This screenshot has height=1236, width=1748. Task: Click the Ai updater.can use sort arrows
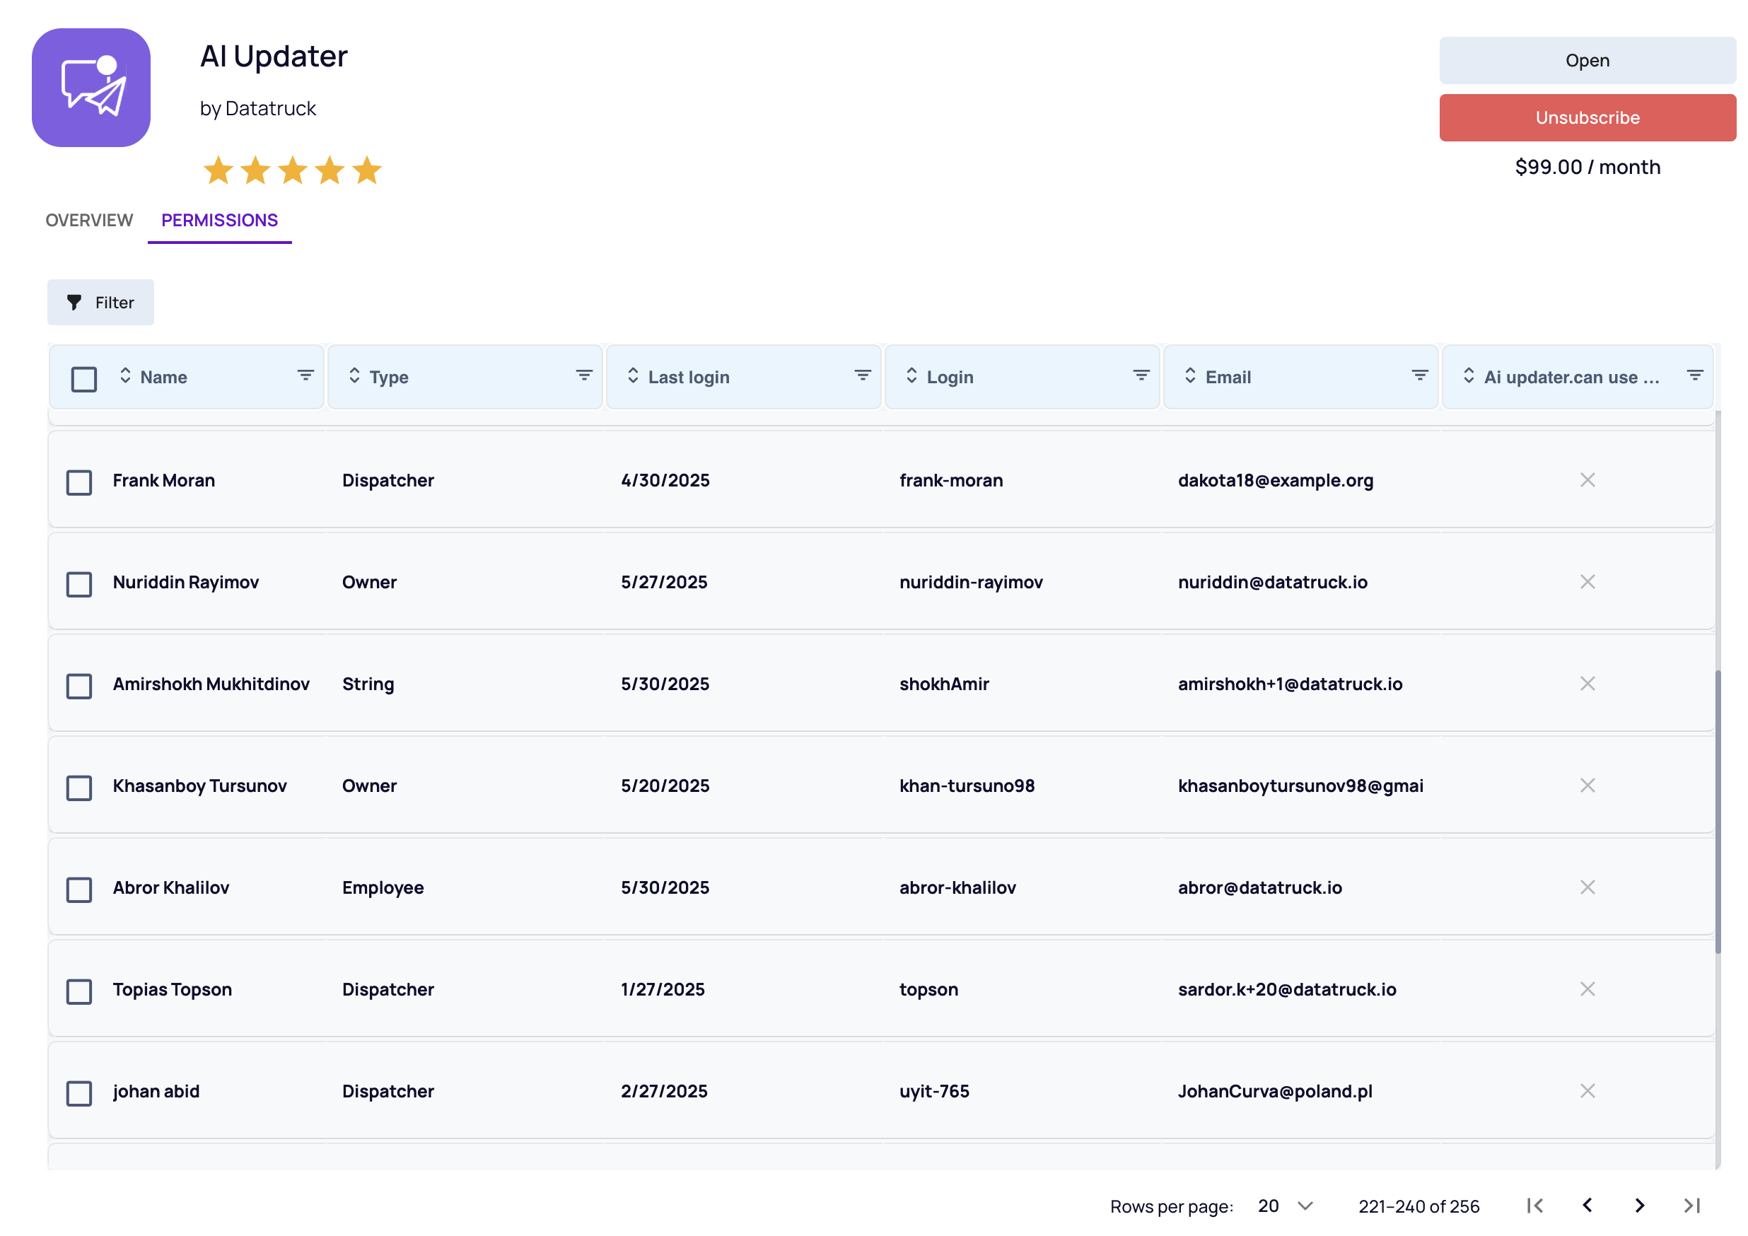click(1469, 376)
